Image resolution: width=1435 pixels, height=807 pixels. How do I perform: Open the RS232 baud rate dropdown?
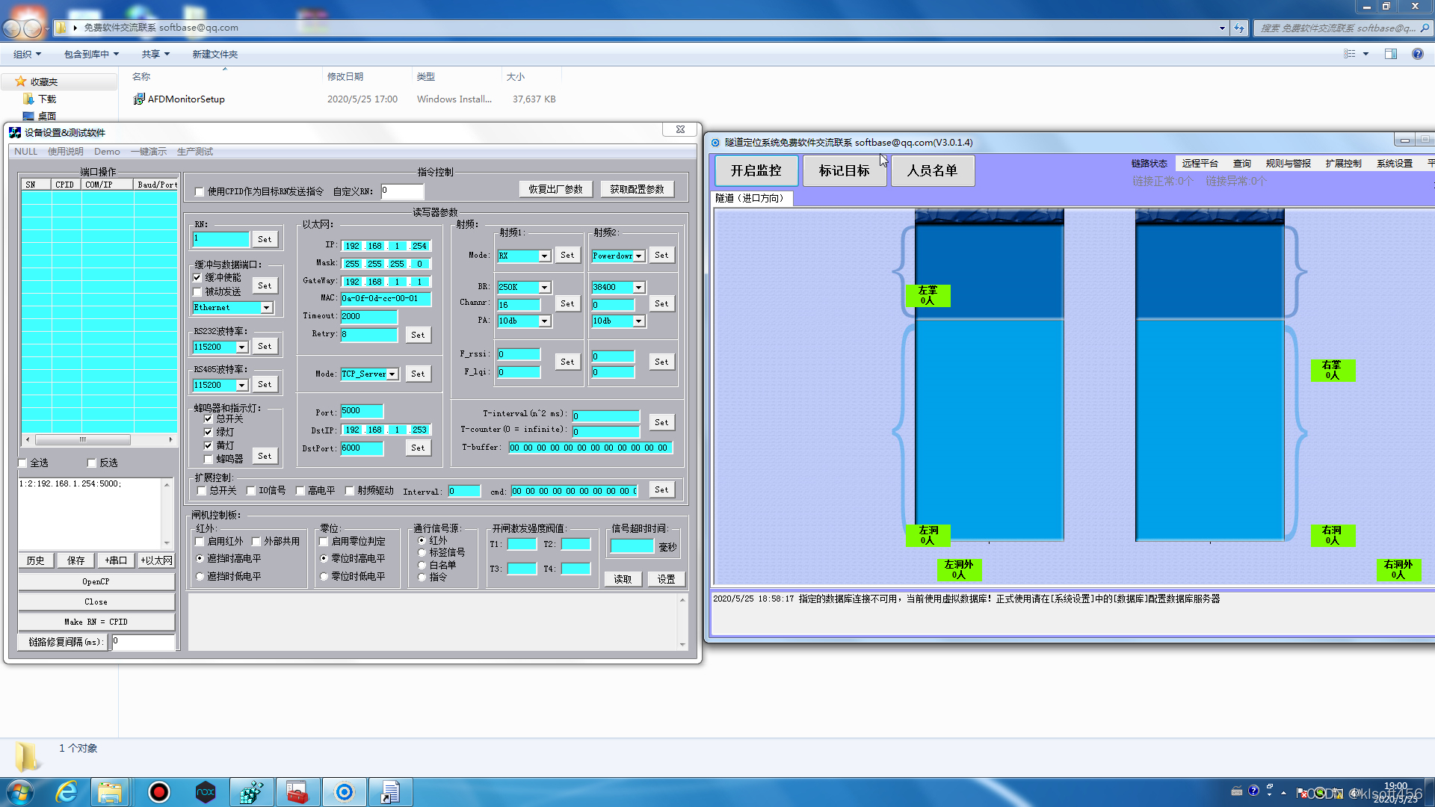coord(241,347)
